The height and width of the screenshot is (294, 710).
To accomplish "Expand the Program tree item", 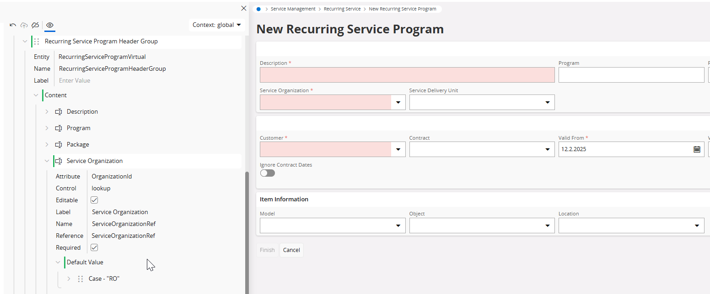I will click(47, 128).
